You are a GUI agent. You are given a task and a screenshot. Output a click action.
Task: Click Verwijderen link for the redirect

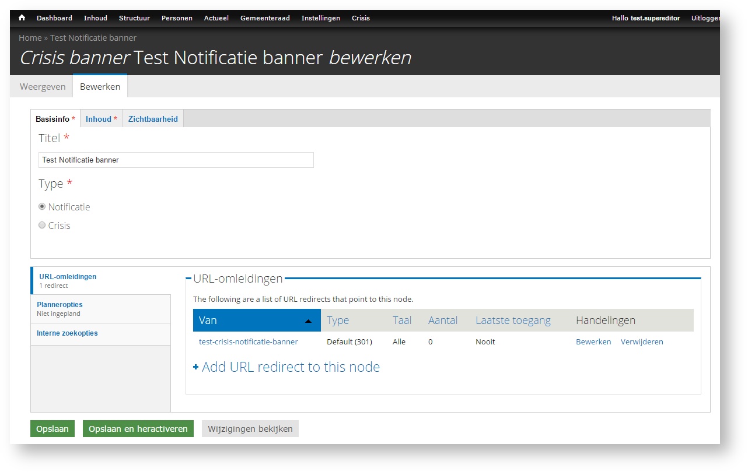pos(642,342)
